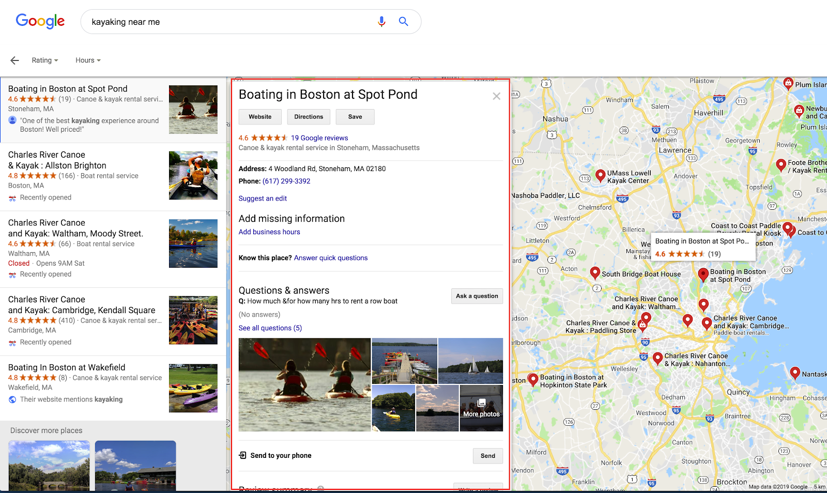This screenshot has height=493, width=827.
Task: Click the Foote Brothers Kayak Rental pin
Action: [x=781, y=165]
